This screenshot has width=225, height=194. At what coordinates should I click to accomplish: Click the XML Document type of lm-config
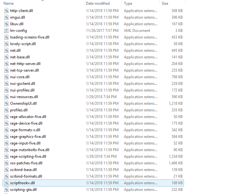[137, 31]
